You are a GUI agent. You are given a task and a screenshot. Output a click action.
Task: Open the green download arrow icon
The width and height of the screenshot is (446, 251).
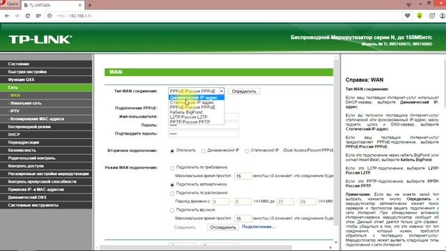point(420,15)
